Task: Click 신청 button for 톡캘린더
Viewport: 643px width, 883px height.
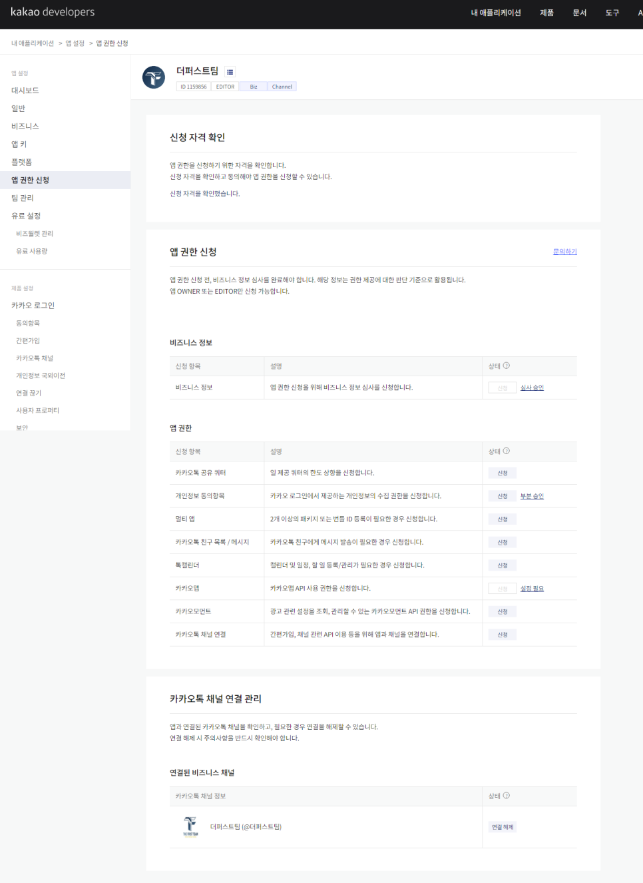Action: coord(503,565)
